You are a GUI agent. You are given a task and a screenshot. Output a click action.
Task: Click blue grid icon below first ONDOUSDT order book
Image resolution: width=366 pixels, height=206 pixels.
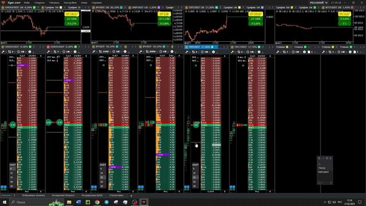(x=3, y=187)
